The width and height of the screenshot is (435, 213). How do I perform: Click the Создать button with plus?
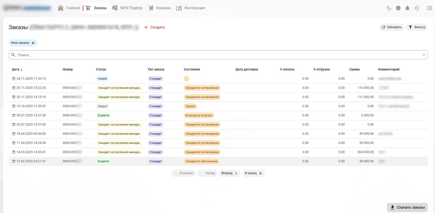[154, 27]
